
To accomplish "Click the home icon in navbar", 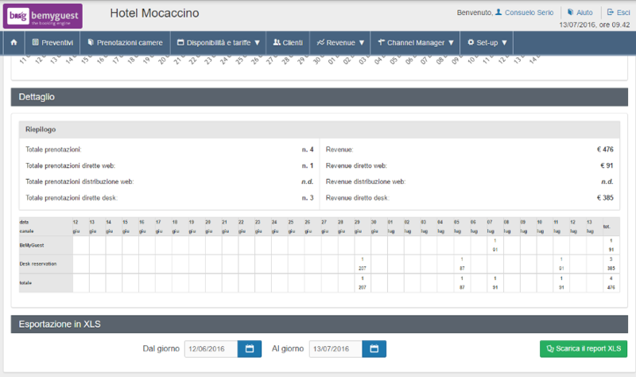I will coord(14,42).
